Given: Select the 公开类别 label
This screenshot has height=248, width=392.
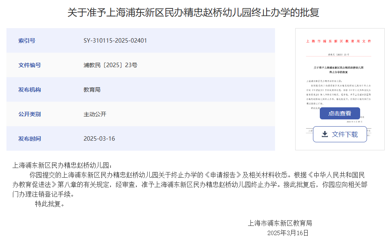Looking at the screenshot, I should pos(29,114).
